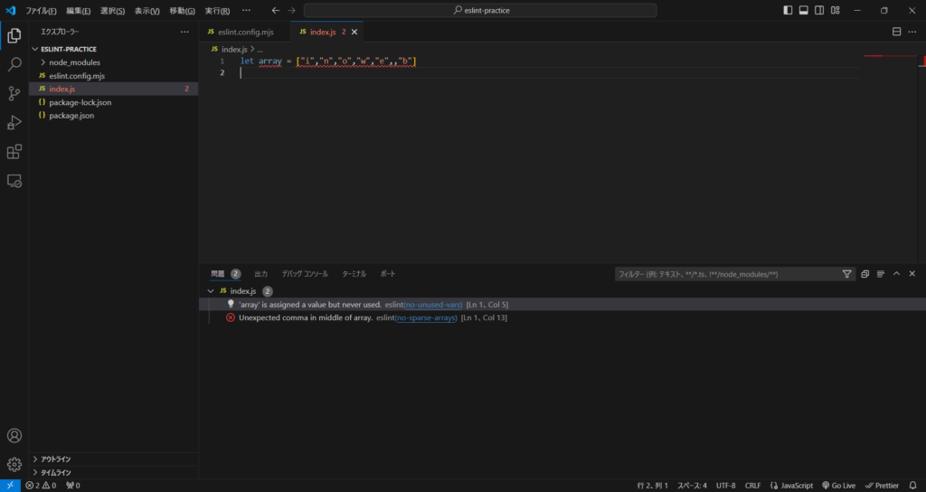Select package.json in the explorer
This screenshot has height=492, width=926.
tap(71, 116)
